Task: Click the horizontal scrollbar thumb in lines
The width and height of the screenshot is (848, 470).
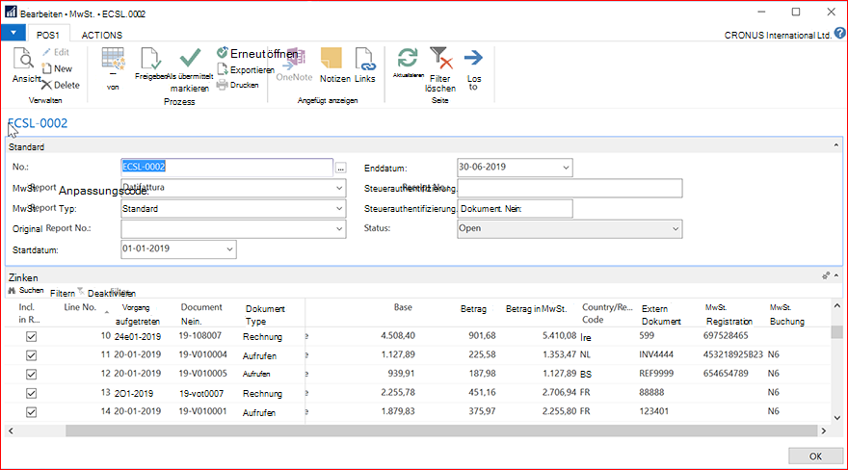Action: click(441, 431)
